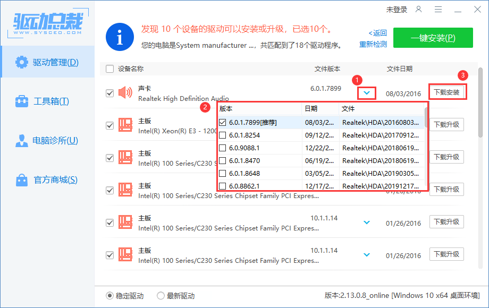Check driver version 6.0.8862.1
The height and width of the screenshot is (308, 489).
tap(222, 186)
